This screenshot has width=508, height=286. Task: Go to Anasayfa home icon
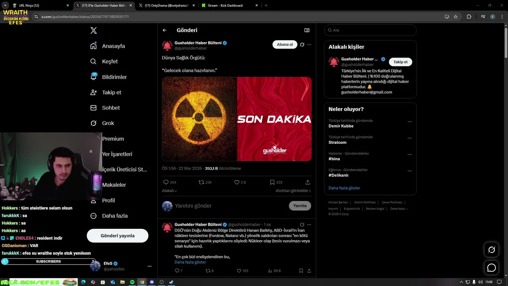[94, 46]
